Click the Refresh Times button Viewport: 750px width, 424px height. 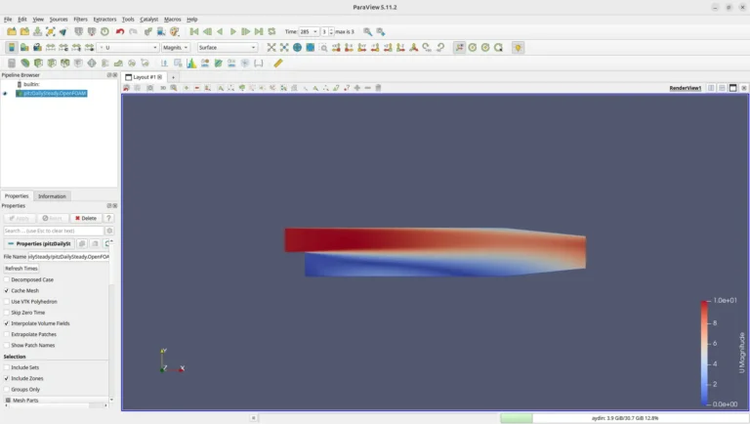(x=21, y=269)
